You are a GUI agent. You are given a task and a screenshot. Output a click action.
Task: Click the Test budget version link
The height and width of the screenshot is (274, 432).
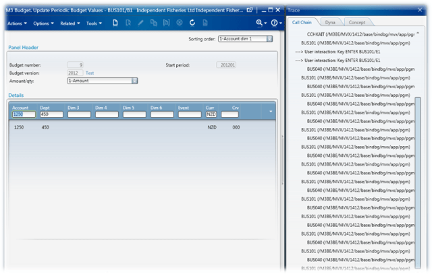pyautogui.click(x=90, y=73)
